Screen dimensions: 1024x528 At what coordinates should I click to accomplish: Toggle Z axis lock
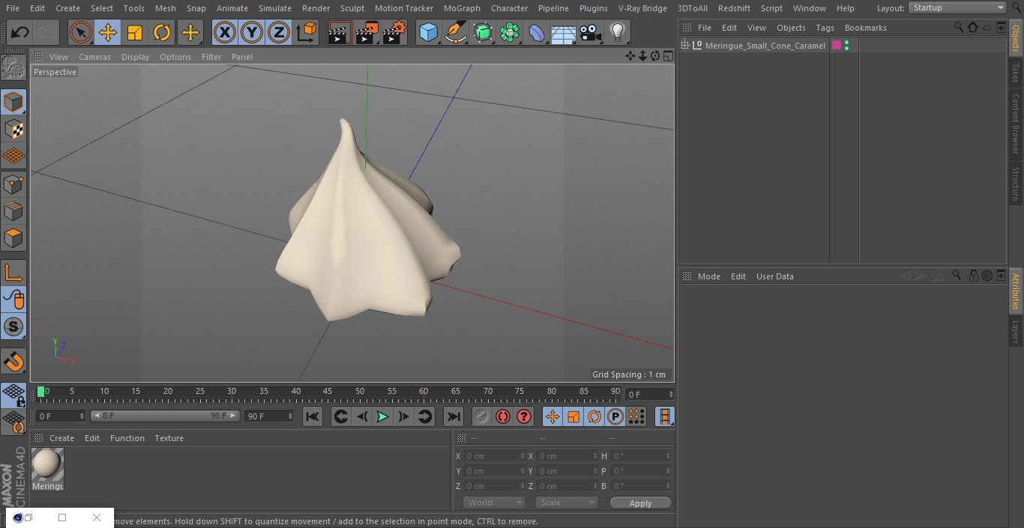point(279,33)
